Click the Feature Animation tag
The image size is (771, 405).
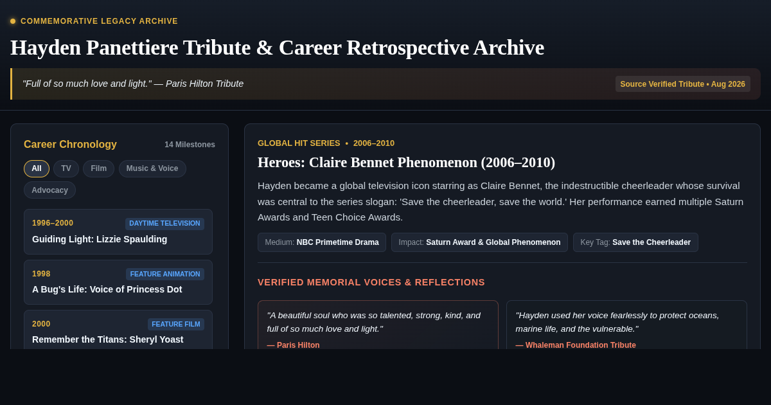tap(165, 274)
